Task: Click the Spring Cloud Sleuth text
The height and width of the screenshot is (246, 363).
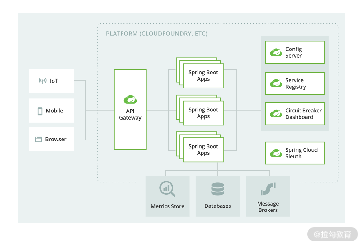Action: (x=301, y=153)
